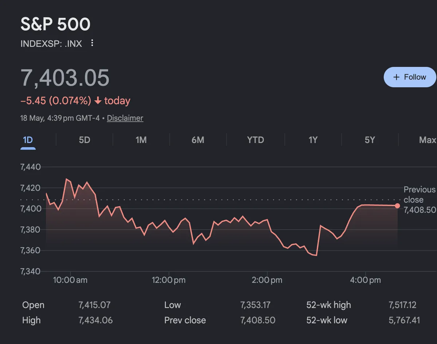
Task: Click the Low value 7,353.17
Action: point(255,305)
